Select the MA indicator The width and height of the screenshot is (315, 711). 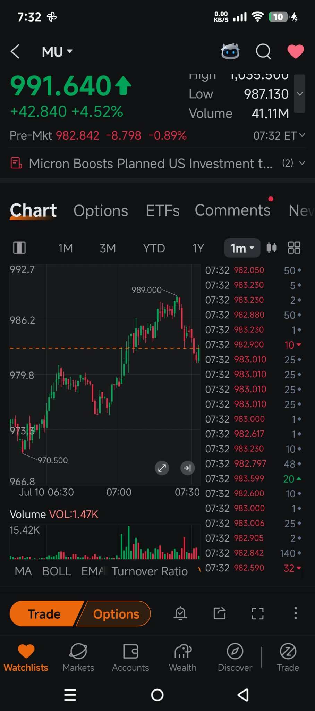tap(23, 571)
